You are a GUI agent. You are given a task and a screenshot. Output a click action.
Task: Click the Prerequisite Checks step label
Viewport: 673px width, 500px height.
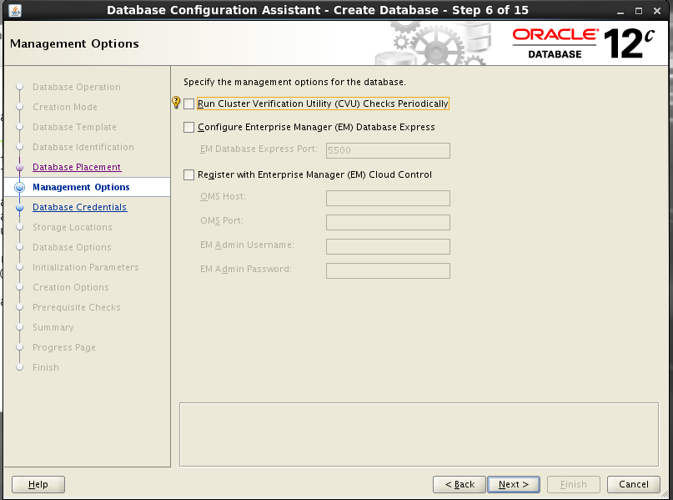[x=77, y=307]
